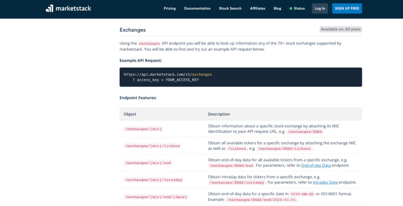Click the Description column header
Viewport: 403px width, 206px height.
coord(219,114)
